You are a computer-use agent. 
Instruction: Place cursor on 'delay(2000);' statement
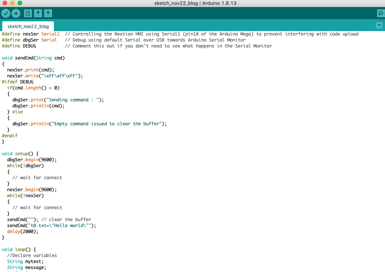(x=22, y=232)
